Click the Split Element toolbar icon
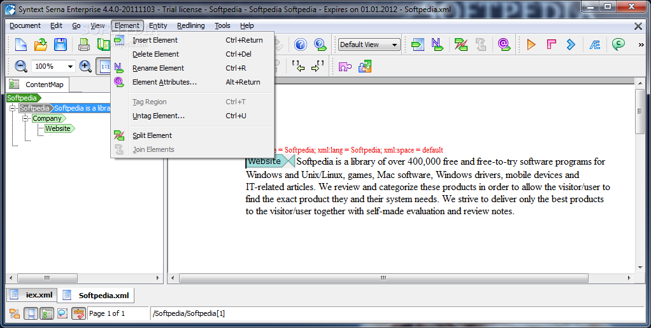651x328 pixels. [x=461, y=44]
